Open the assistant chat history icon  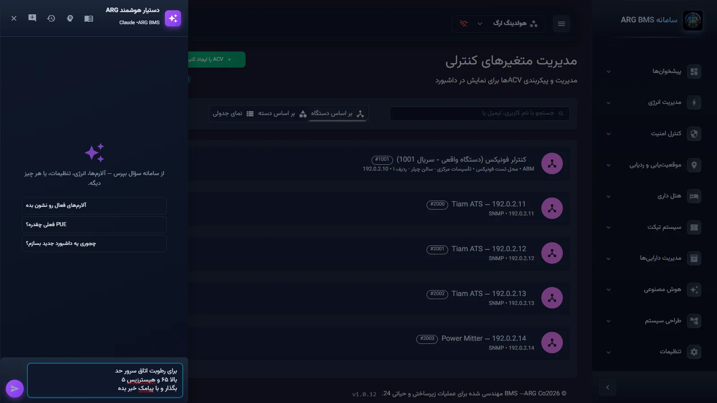click(51, 18)
